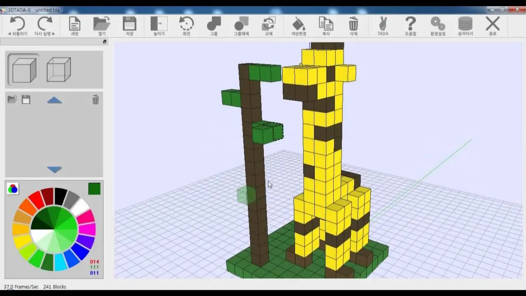The height and width of the screenshot is (296, 526).
Task: Select the wireframe cube block mode
Action: pyautogui.click(x=59, y=70)
